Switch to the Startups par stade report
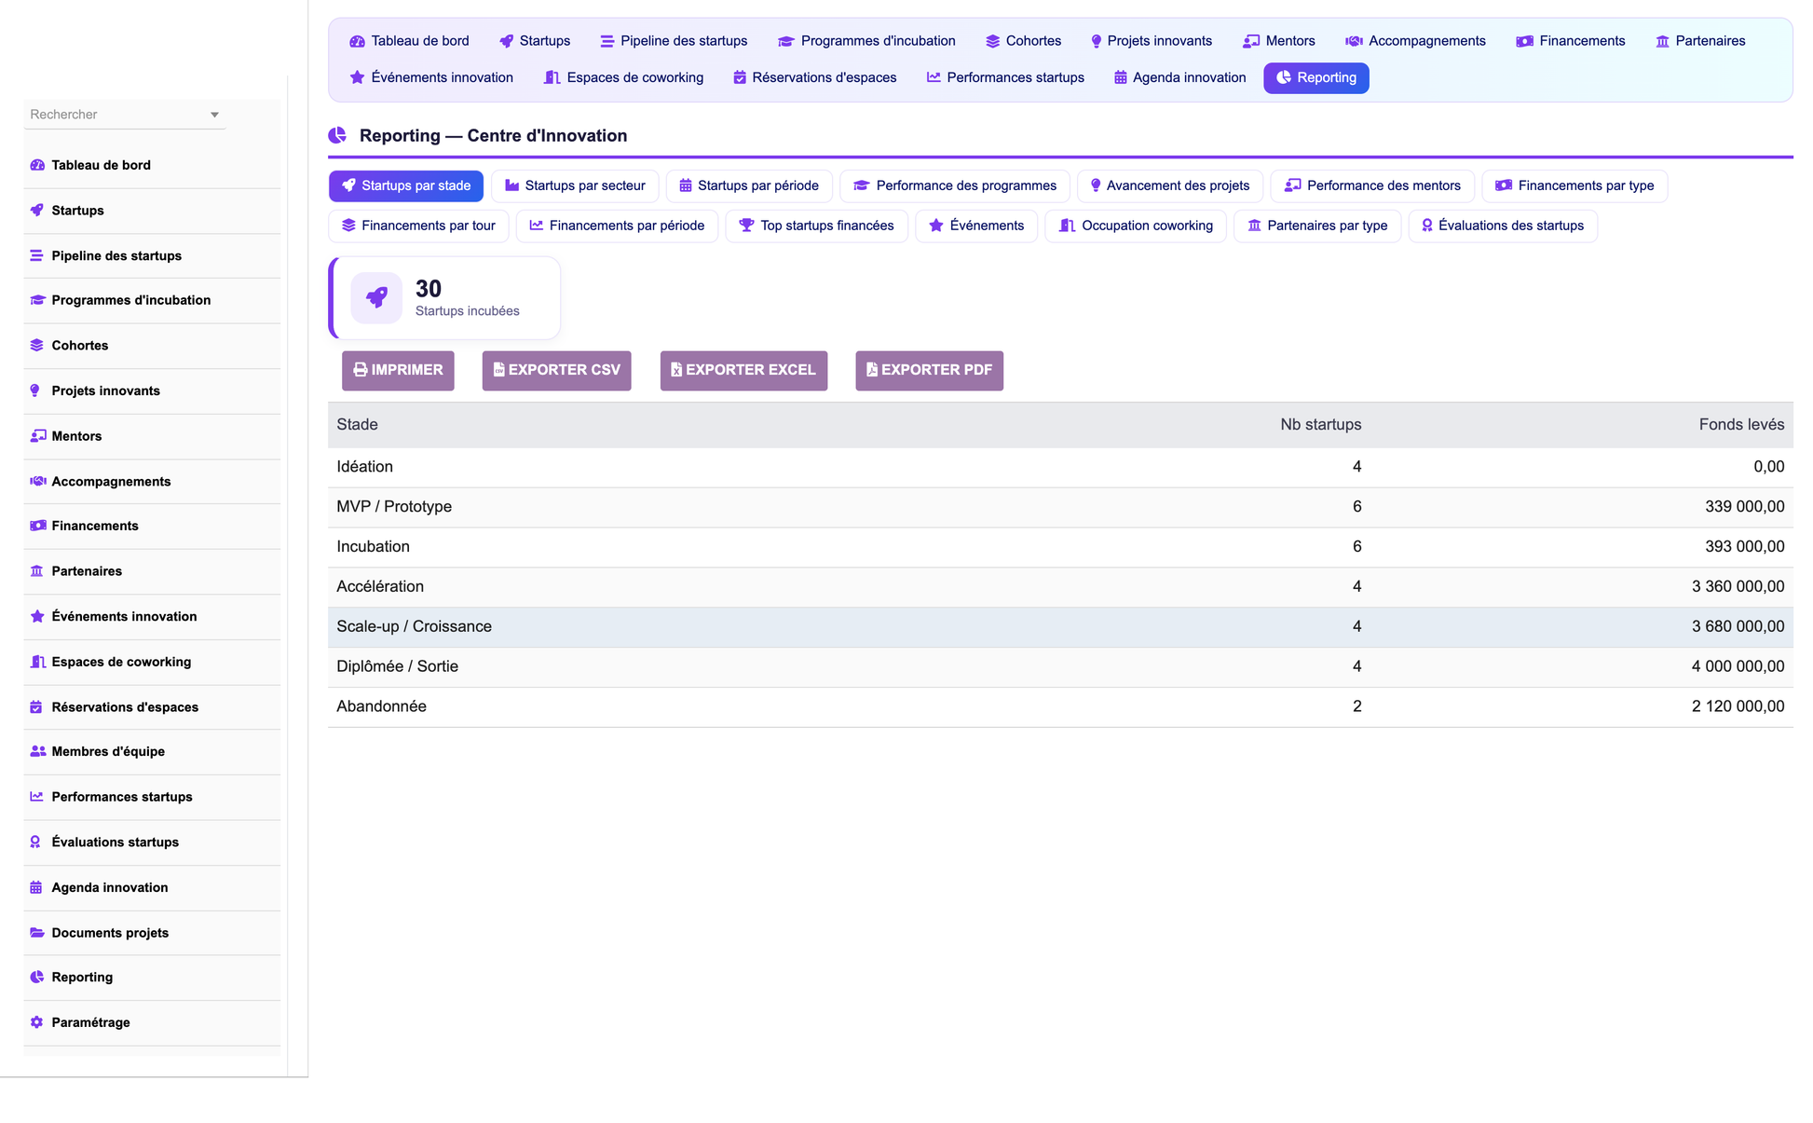1813x1123 pixels. (x=406, y=185)
